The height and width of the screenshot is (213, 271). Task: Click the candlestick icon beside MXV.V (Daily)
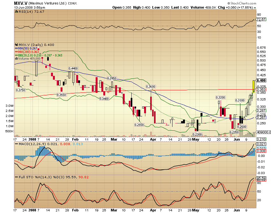click(17, 45)
